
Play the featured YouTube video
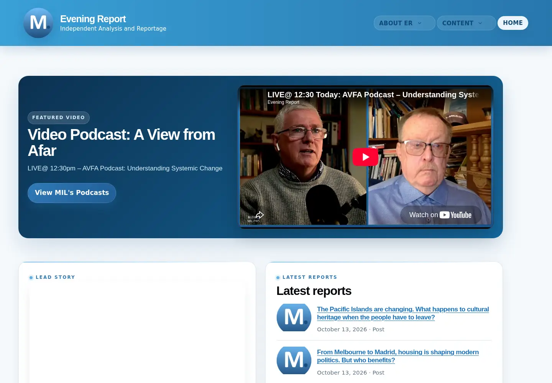tap(365, 157)
